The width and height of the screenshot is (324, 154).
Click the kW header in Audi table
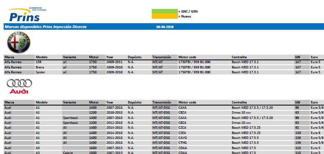pos(298,102)
